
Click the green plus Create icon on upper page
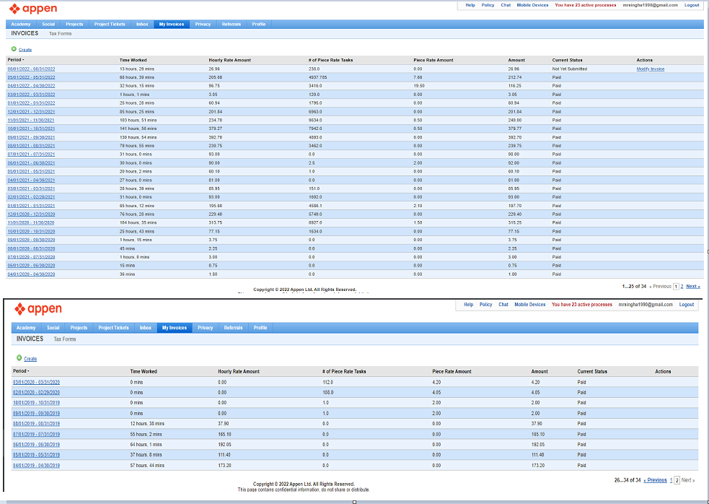pyautogui.click(x=14, y=49)
